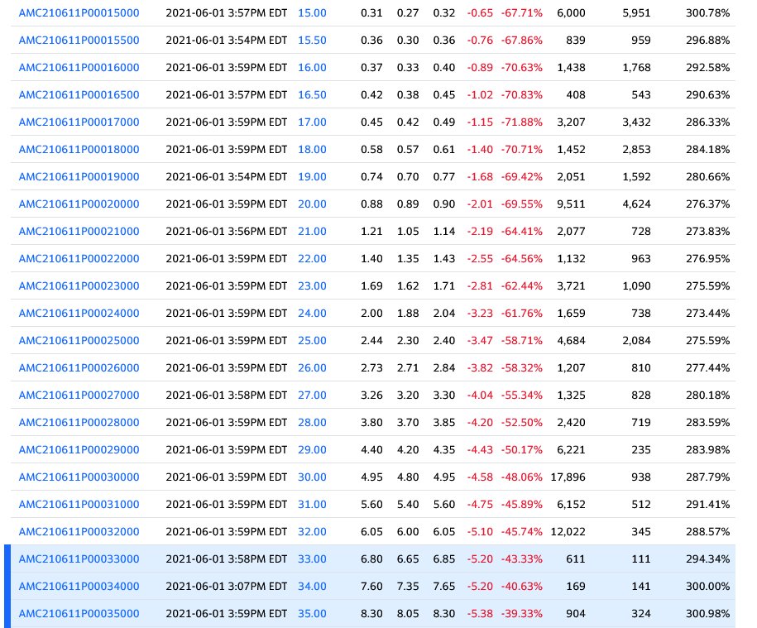Open contract AMC210611P00030000
This screenshot has height=628, width=757.
click(79, 477)
